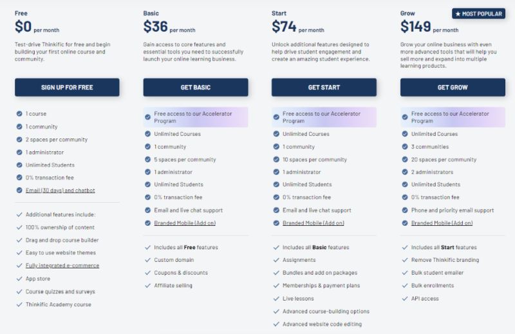Screen dimensions: 515x334
Task: Open the Email (30 days) and chatbot link
Action: [61, 190]
